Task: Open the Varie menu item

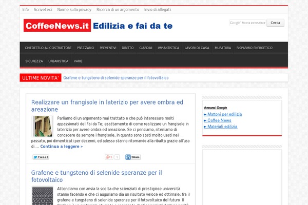Action: [78, 61]
